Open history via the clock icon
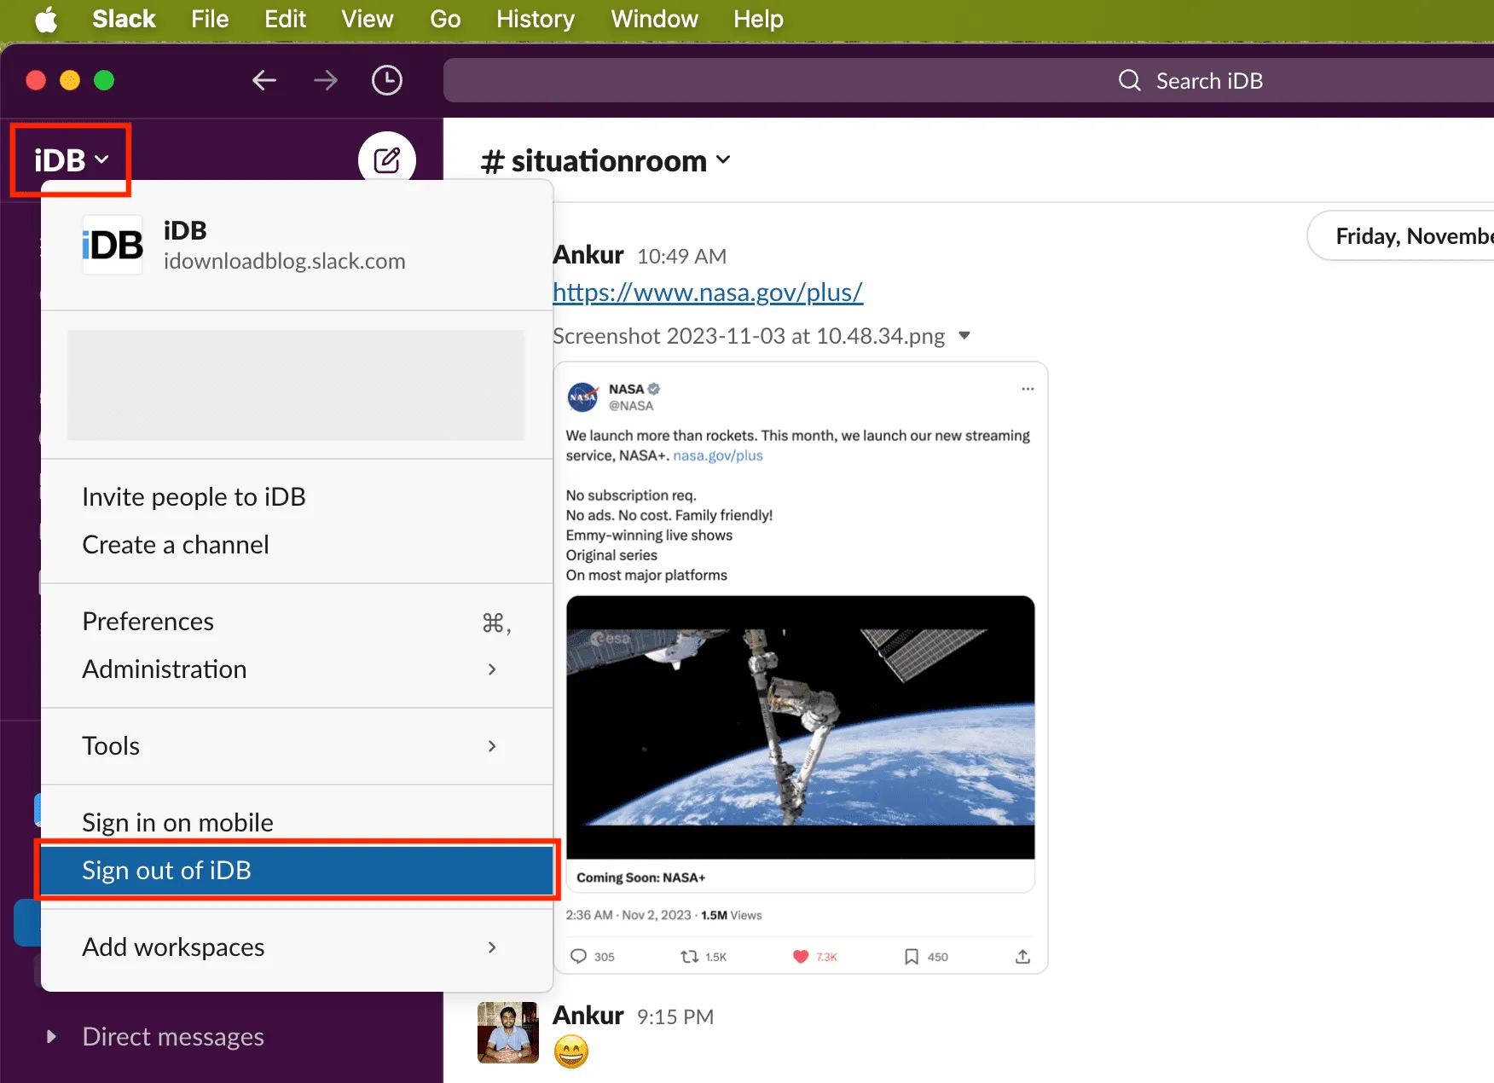 pos(387,80)
